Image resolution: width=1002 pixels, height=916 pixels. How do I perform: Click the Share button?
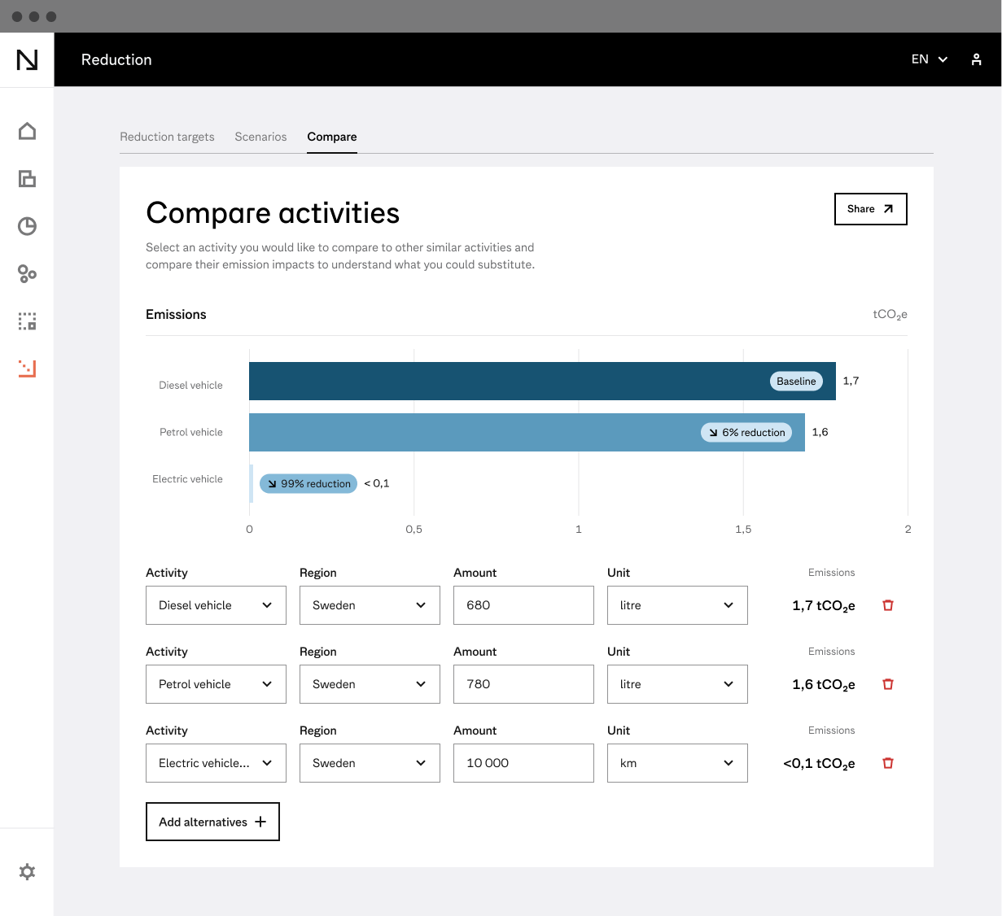coord(871,209)
